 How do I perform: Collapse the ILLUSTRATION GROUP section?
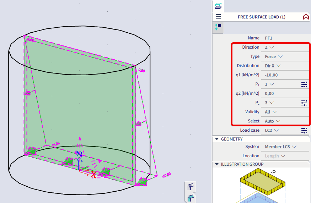[x=217, y=164]
